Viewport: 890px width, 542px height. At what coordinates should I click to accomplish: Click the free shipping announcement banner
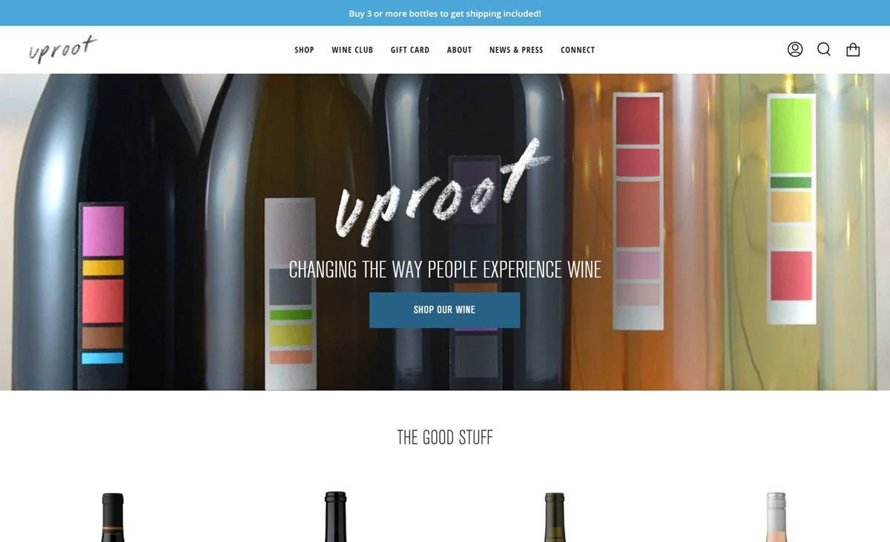tap(445, 13)
